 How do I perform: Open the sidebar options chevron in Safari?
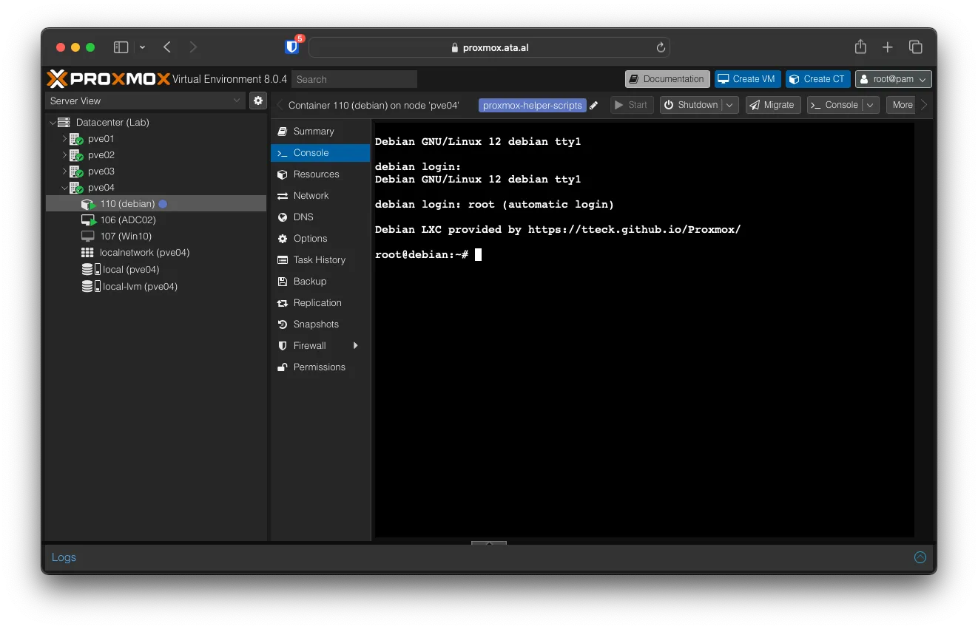(x=142, y=47)
